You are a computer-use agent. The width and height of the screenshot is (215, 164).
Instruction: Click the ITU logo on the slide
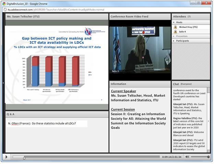88,31
